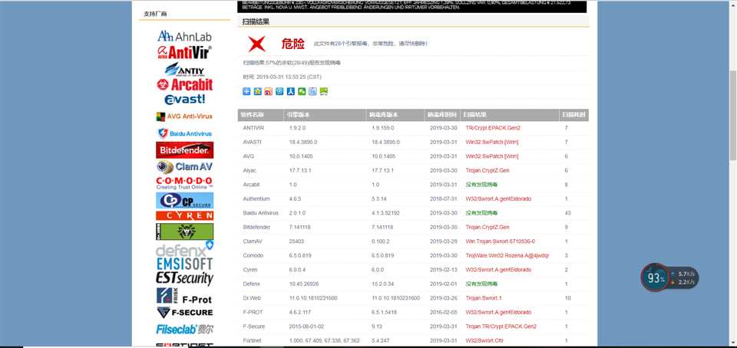Click the page vertical scrollbar thumb
Screen dimensions: 737x348
732,114
